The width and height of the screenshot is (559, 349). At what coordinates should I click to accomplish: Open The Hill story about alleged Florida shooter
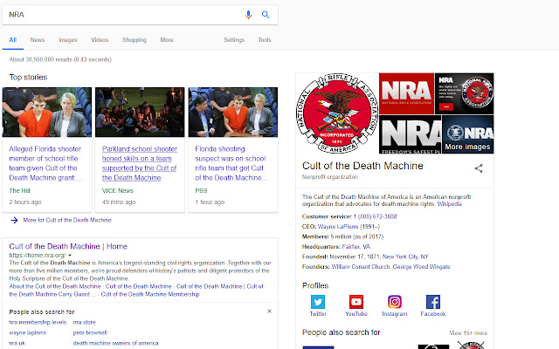pos(45,163)
